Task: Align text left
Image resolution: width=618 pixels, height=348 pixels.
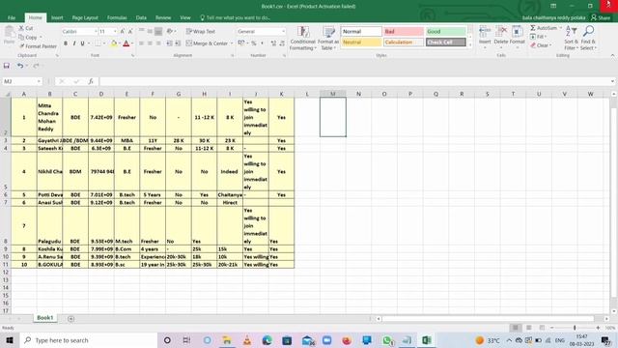Action: 142,43
